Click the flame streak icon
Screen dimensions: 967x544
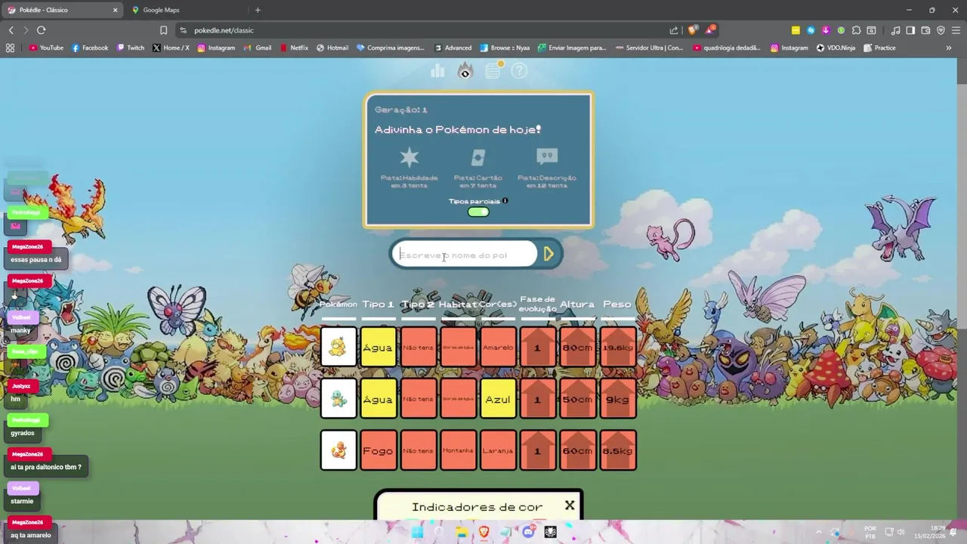click(465, 71)
